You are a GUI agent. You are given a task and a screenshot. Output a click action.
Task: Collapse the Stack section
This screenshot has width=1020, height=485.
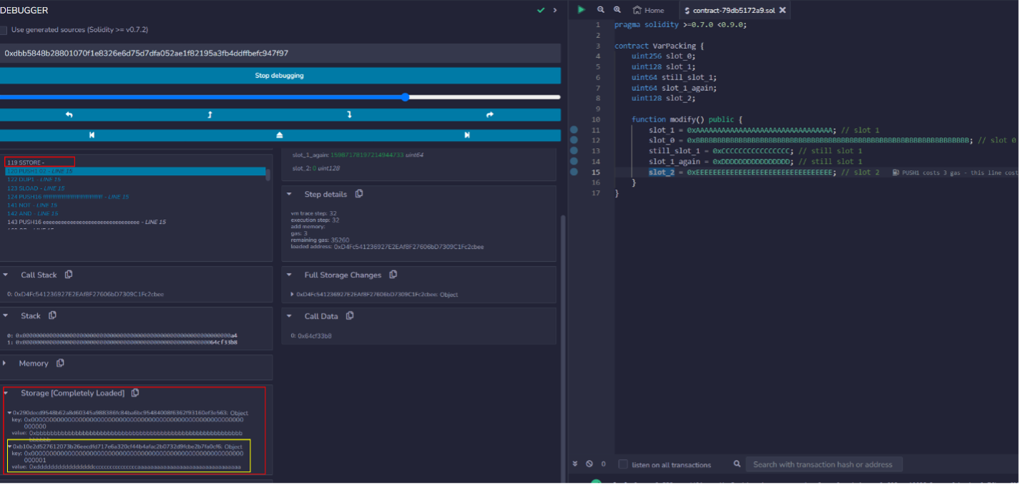tap(6, 315)
